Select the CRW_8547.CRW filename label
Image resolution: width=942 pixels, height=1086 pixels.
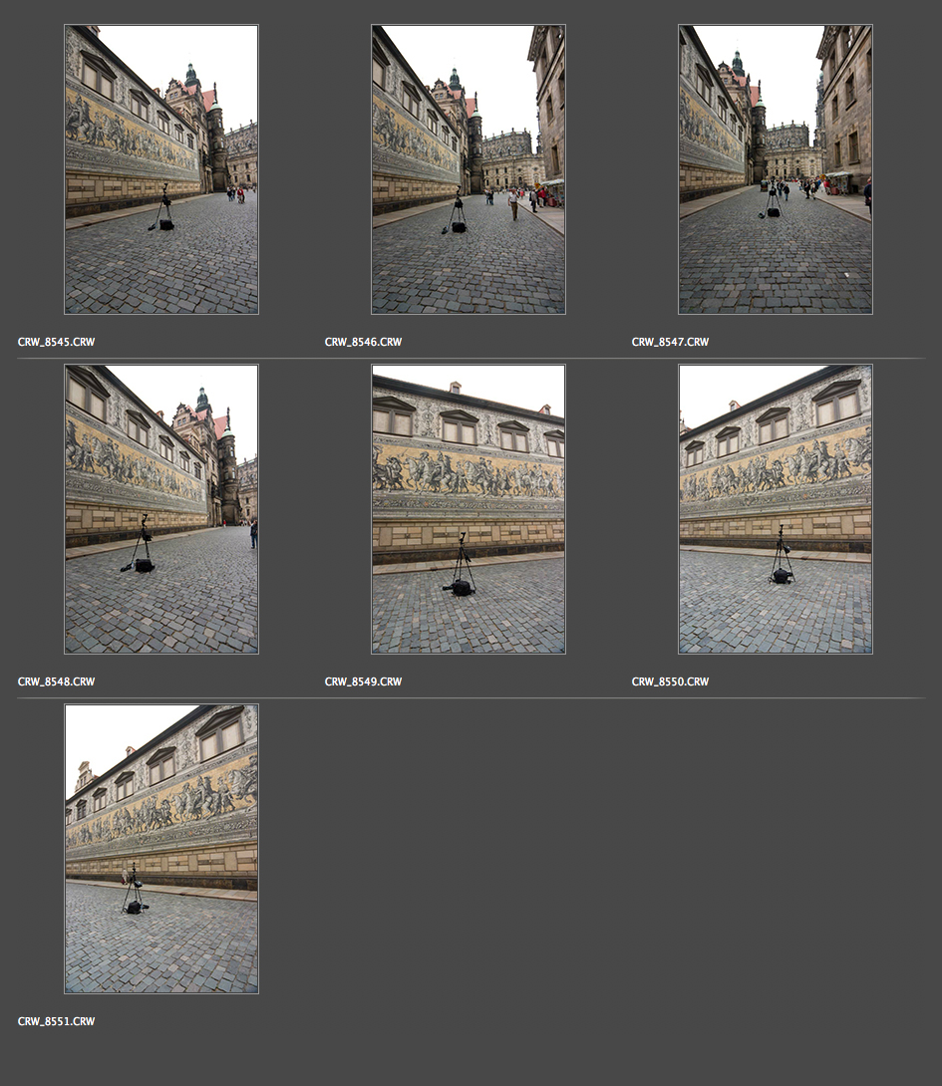(670, 342)
